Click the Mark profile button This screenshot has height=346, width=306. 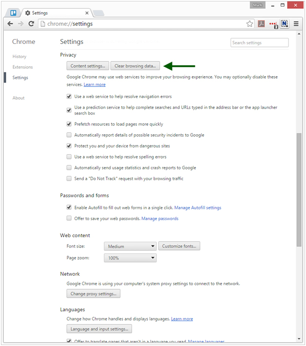click(258, 5)
